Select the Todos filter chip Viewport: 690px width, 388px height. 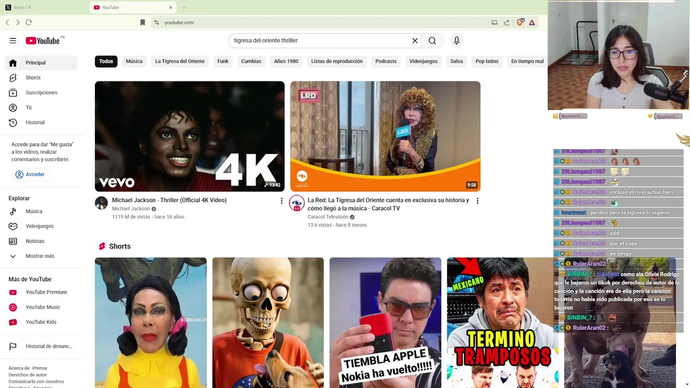click(106, 61)
